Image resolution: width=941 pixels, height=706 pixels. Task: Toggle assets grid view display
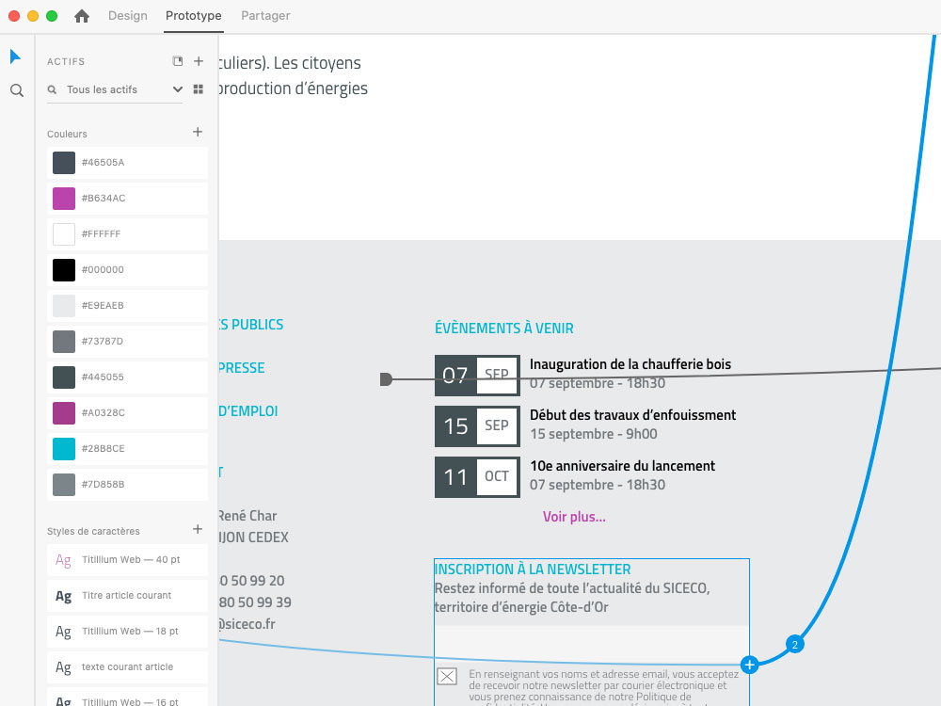pos(199,89)
